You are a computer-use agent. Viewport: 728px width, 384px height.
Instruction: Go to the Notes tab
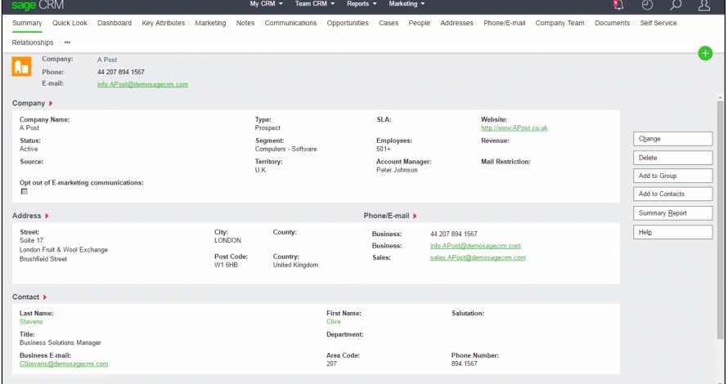pos(245,23)
